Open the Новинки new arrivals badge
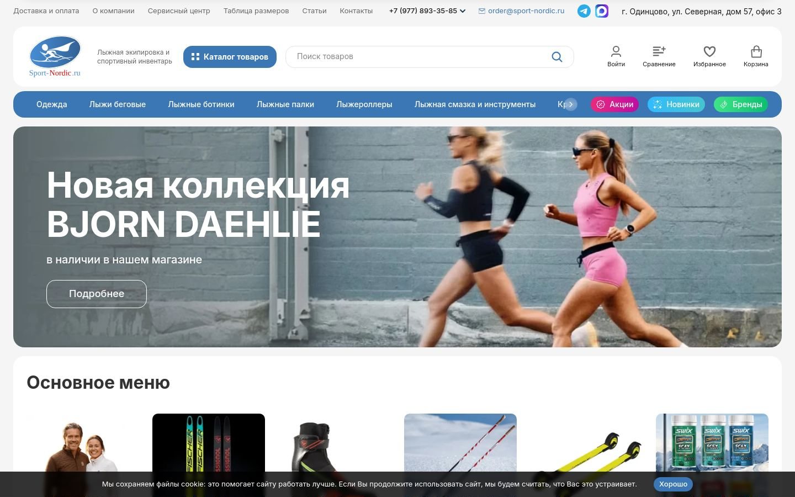Screen dimensions: 795x497 [x=676, y=104]
